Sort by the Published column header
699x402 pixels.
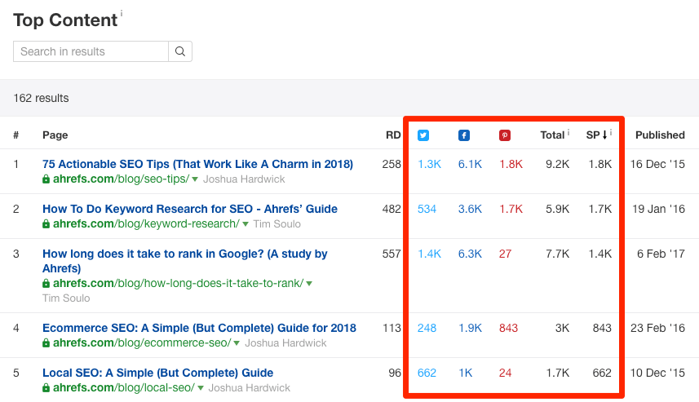[x=660, y=135]
